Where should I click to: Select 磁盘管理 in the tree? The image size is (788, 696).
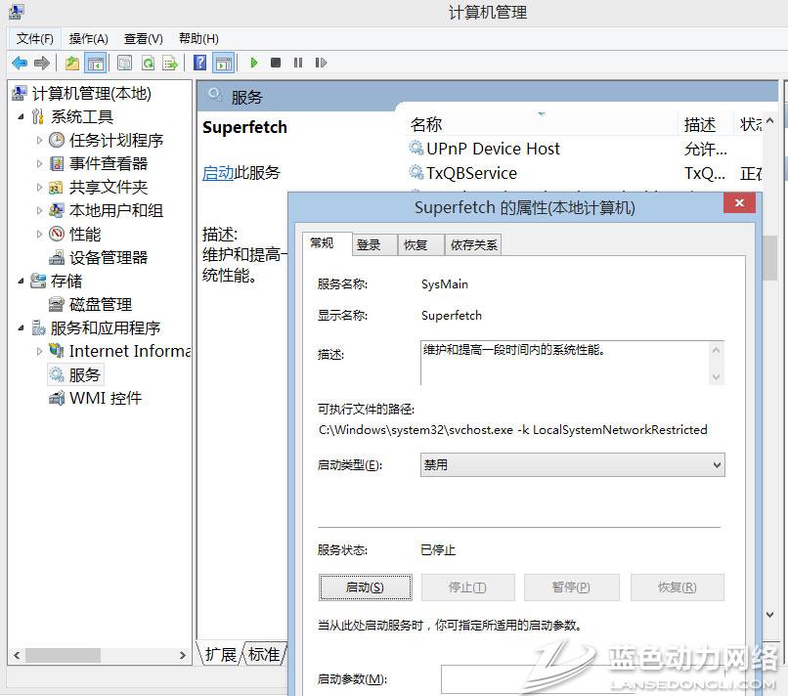[x=100, y=304]
